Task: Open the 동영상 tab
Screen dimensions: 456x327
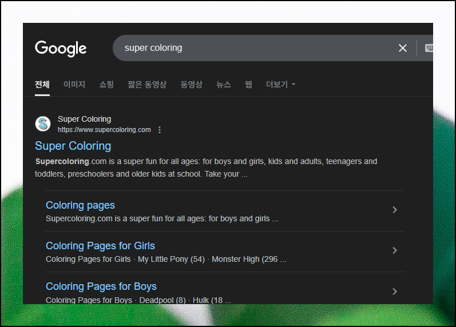Action: pos(191,85)
